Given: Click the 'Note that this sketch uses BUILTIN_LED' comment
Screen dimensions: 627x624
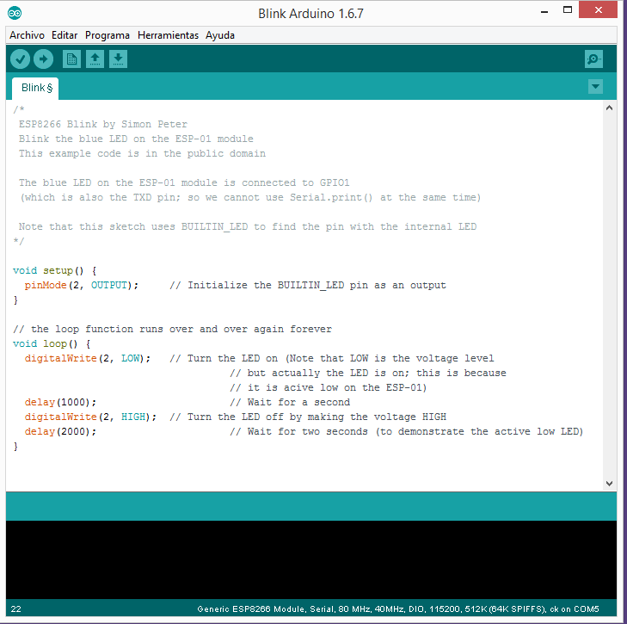Looking at the screenshot, I should (248, 226).
